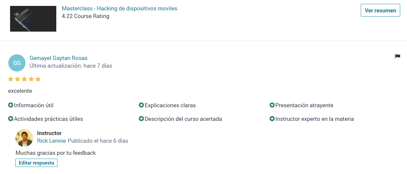
Task: Click the Última actualización date text
Action: pyautogui.click(x=71, y=66)
